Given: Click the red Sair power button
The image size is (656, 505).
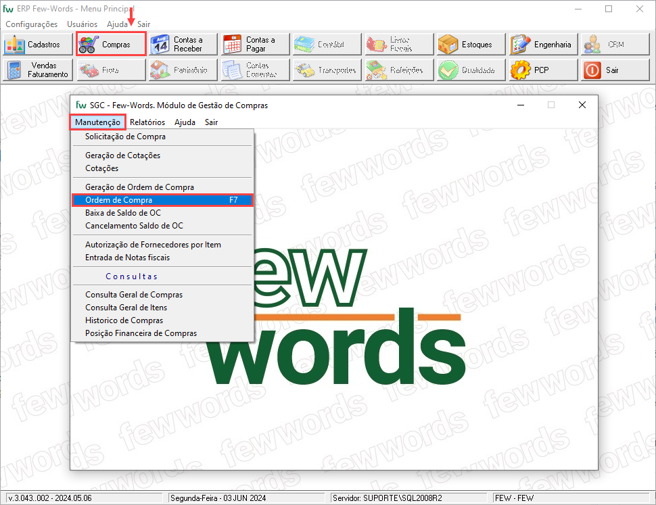Looking at the screenshot, I should 615,70.
